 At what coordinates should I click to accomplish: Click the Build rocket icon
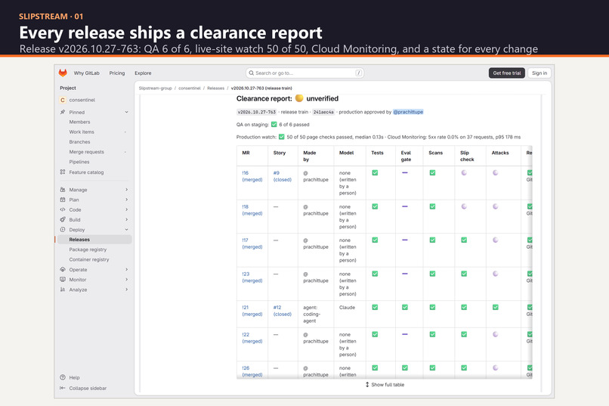point(63,219)
